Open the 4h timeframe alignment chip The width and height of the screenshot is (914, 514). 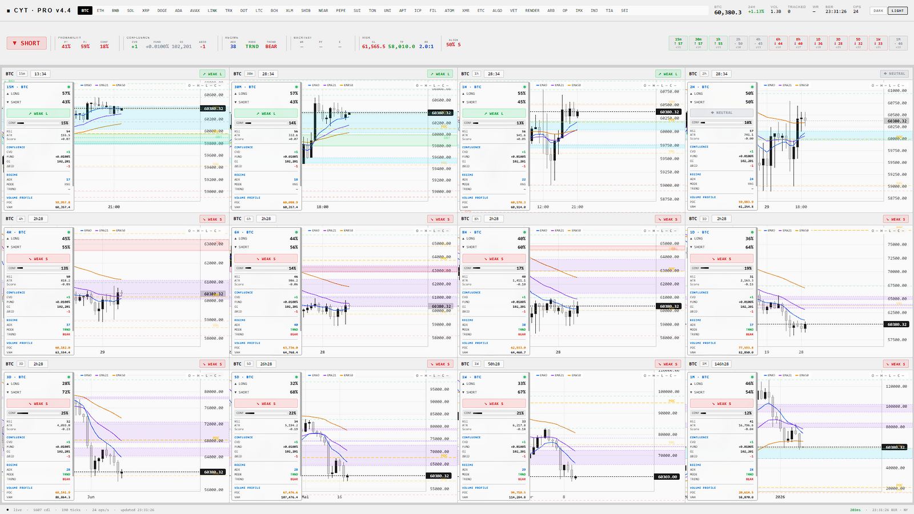click(759, 43)
